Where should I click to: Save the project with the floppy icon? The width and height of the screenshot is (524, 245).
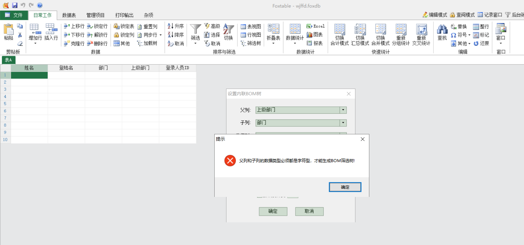pyautogui.click(x=15, y=5)
